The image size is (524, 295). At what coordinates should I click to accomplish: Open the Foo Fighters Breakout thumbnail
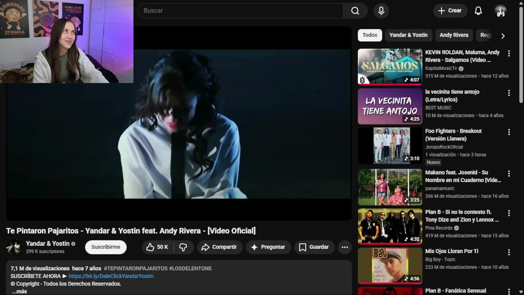tap(390, 145)
